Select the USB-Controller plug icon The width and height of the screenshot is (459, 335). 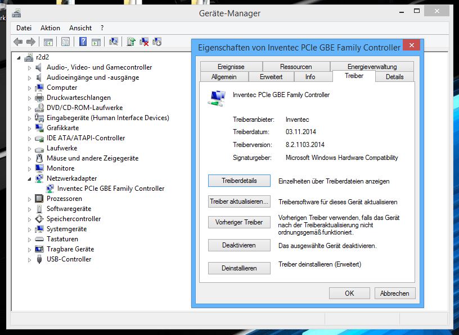click(x=39, y=259)
